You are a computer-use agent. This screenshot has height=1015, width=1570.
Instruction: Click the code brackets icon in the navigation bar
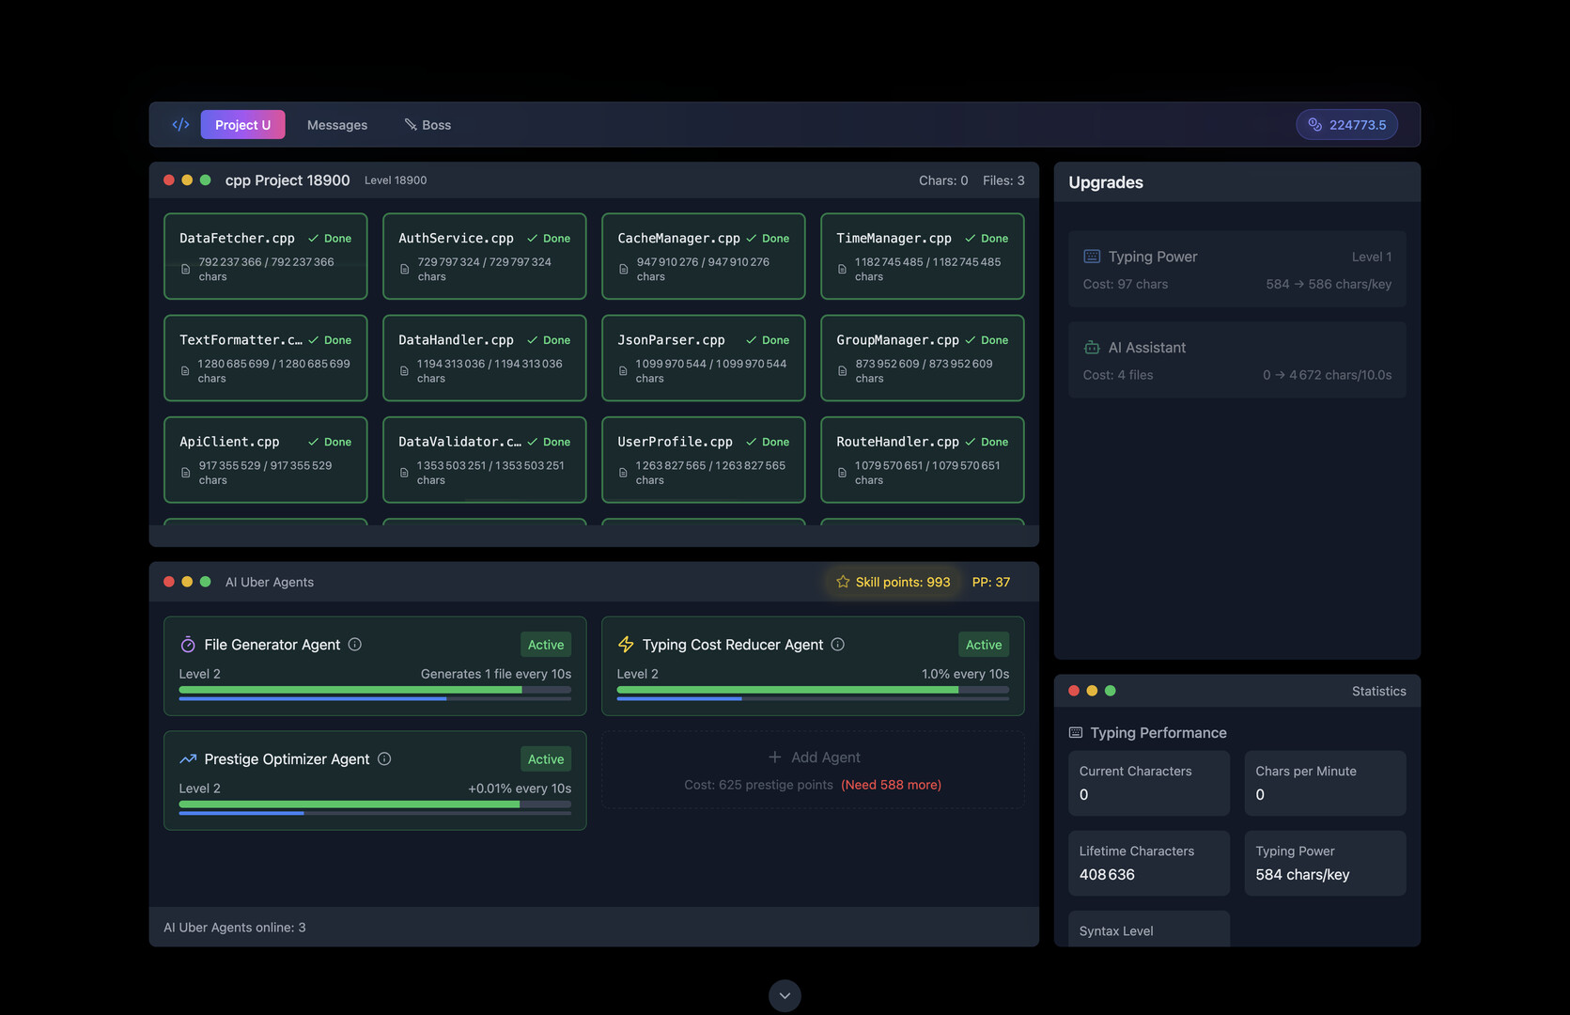[180, 124]
